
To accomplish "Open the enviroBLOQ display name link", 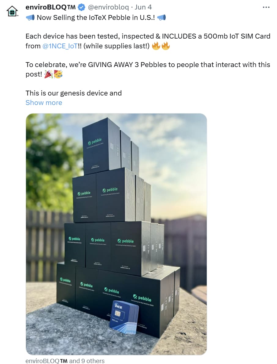I will pos(50,7).
